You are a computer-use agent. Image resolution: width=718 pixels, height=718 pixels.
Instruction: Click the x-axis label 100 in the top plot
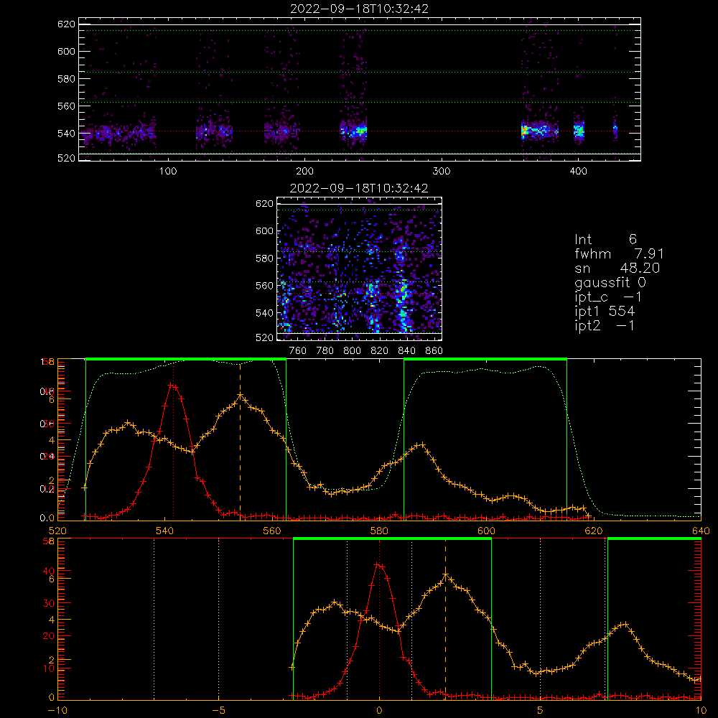168,172
